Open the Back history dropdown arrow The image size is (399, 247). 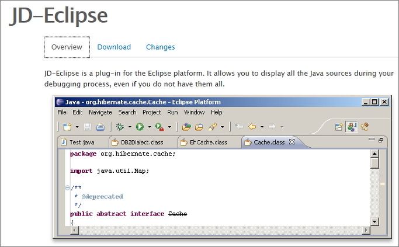click(262, 127)
